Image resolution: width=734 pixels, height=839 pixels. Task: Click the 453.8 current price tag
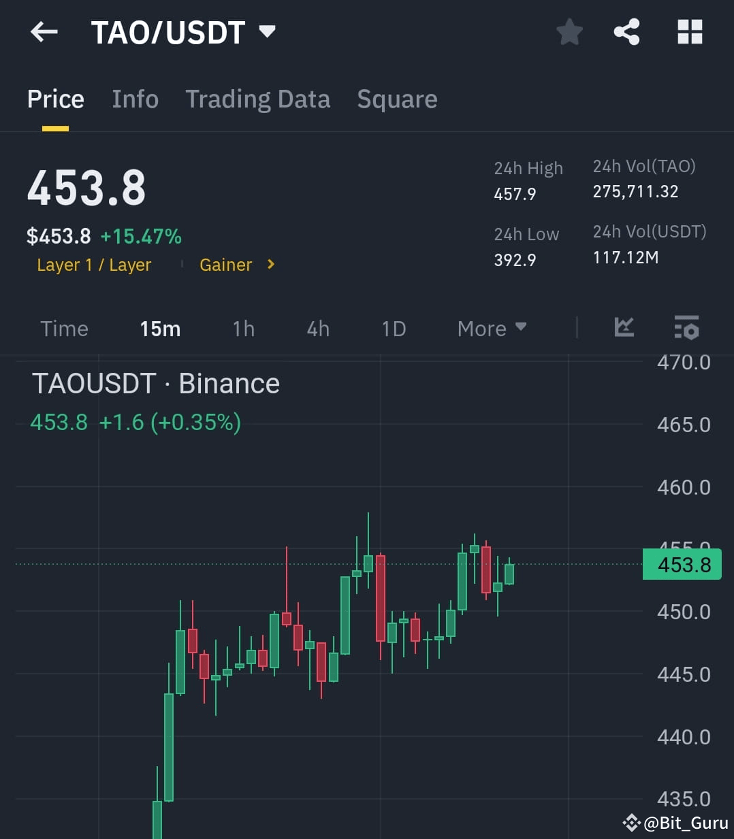click(x=682, y=564)
